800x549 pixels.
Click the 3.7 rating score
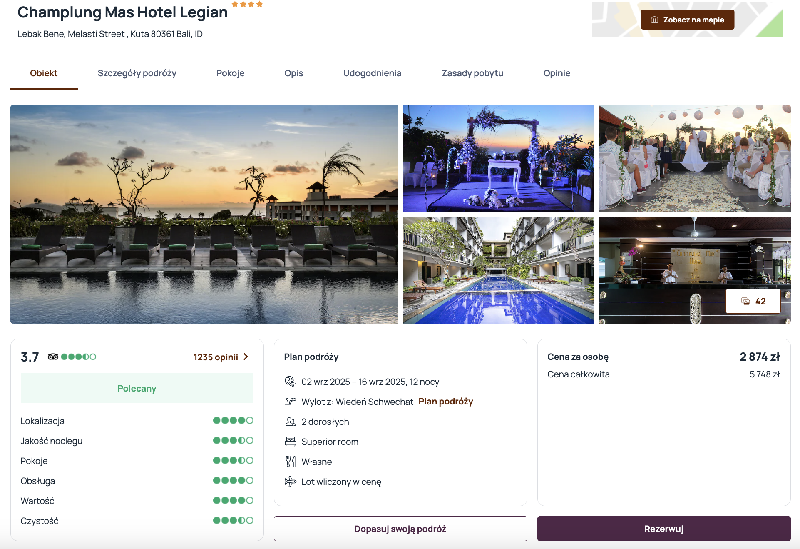pyautogui.click(x=30, y=357)
